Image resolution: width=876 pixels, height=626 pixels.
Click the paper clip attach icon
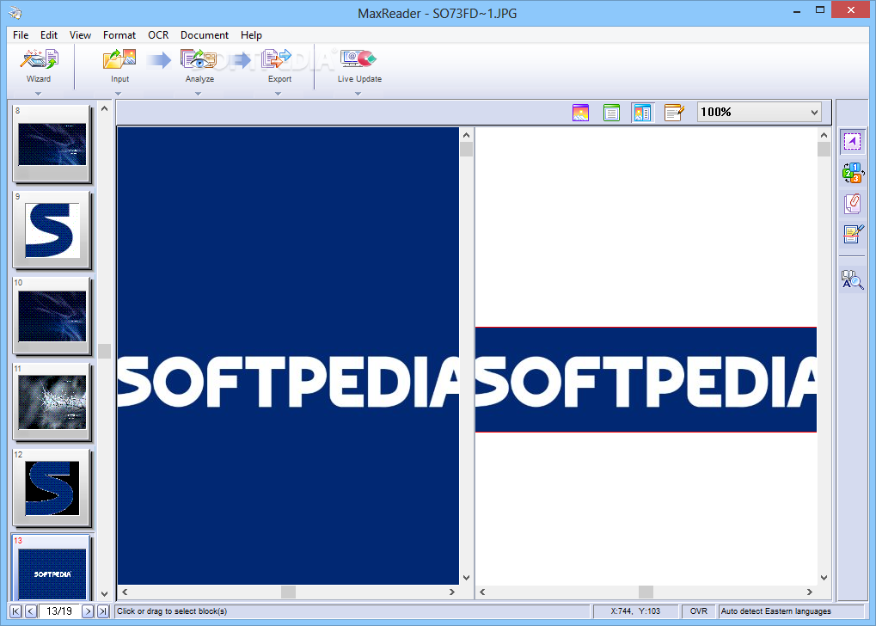tap(852, 204)
